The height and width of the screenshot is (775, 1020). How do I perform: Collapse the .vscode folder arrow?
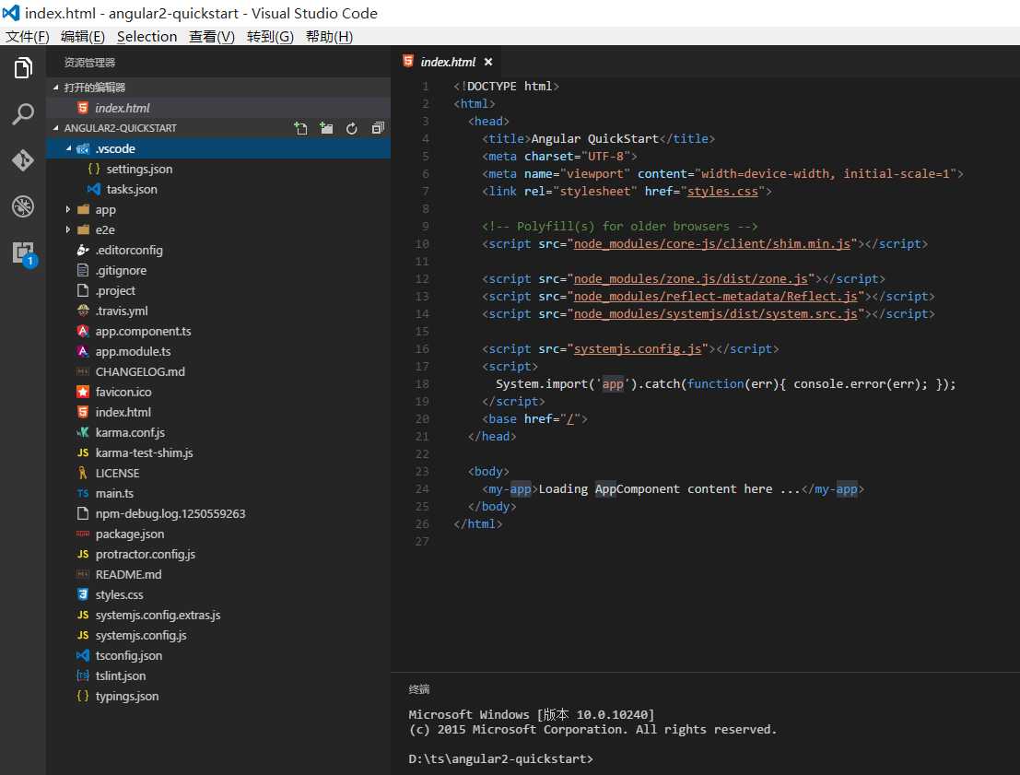(68, 148)
